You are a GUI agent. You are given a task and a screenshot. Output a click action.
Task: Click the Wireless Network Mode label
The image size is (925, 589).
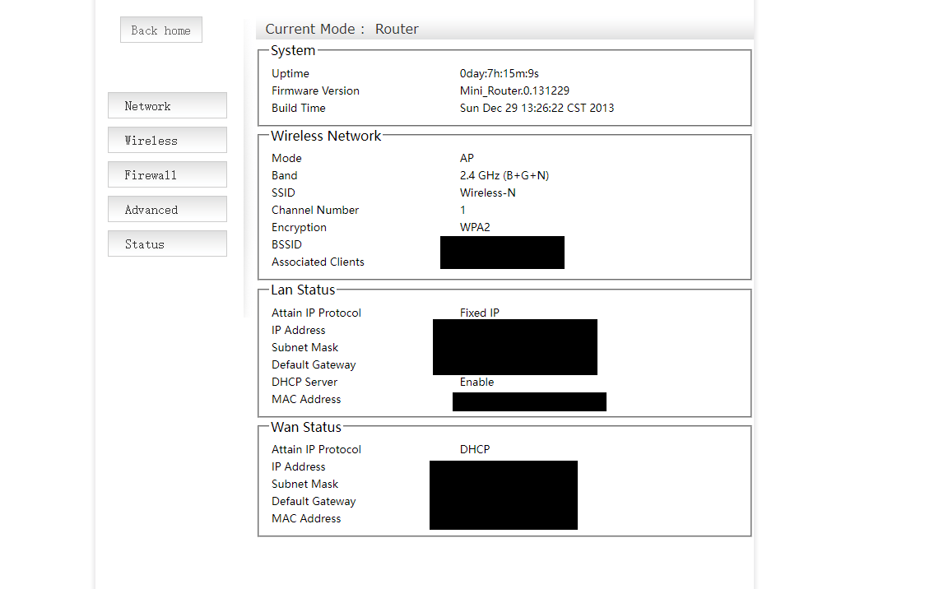coord(286,158)
